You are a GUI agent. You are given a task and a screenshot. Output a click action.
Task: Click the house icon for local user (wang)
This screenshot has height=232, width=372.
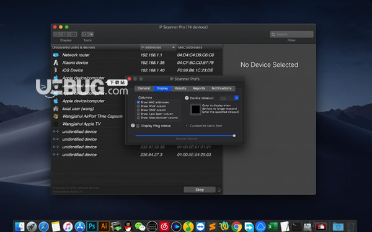(56, 109)
